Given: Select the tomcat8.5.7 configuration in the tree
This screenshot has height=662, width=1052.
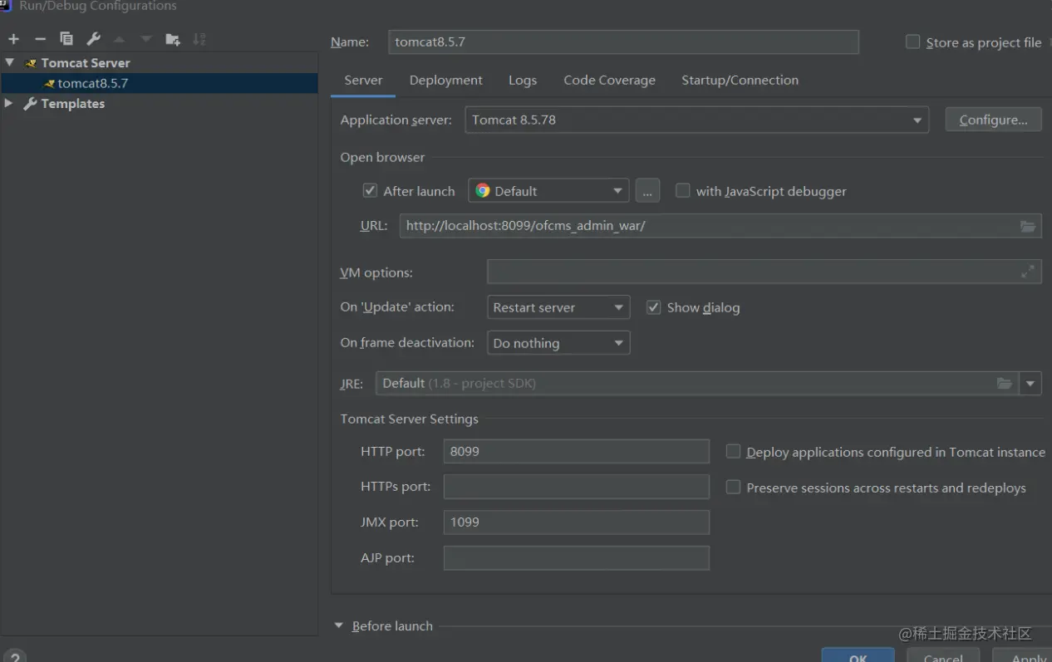Looking at the screenshot, I should (160, 83).
